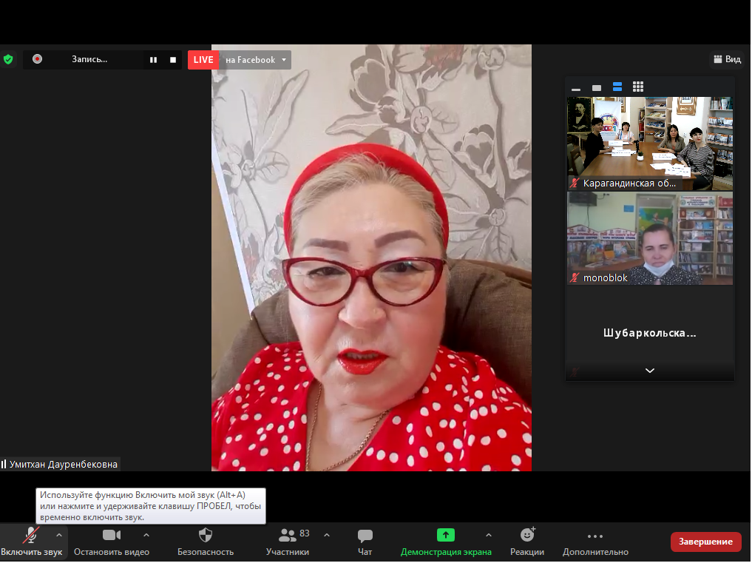Click the green encryption shield icon
Viewport: 752px width, 566px height.
8,59
